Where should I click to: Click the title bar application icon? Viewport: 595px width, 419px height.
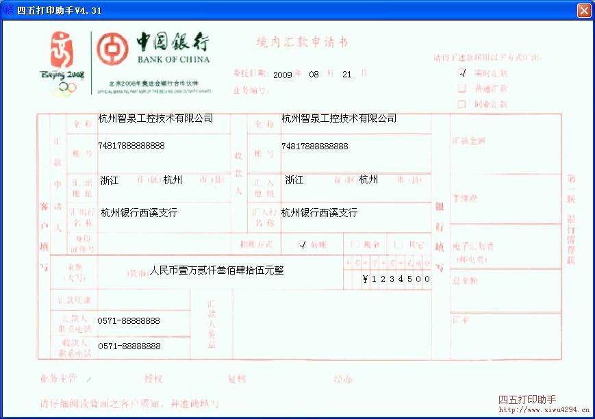[7, 10]
